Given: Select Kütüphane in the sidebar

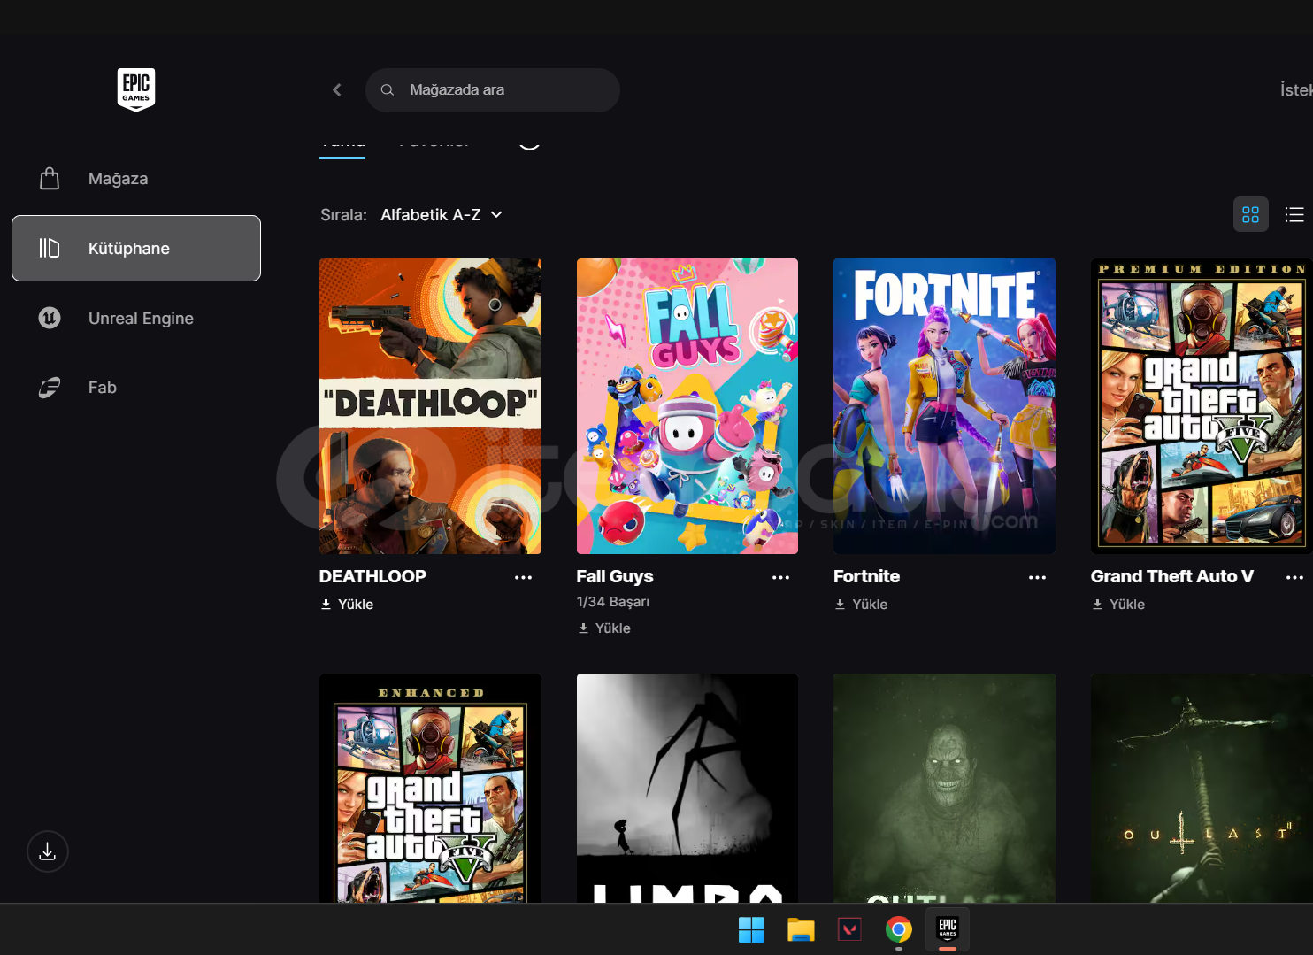Looking at the screenshot, I should 136,248.
